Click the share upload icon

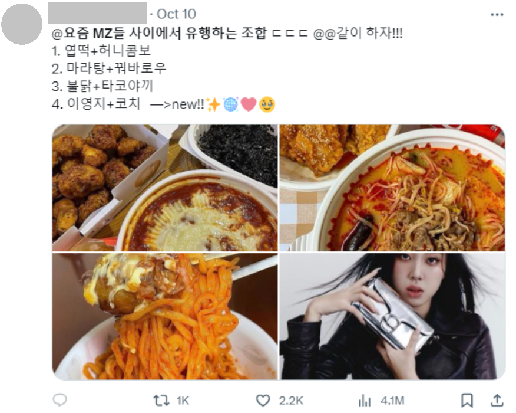(x=497, y=401)
